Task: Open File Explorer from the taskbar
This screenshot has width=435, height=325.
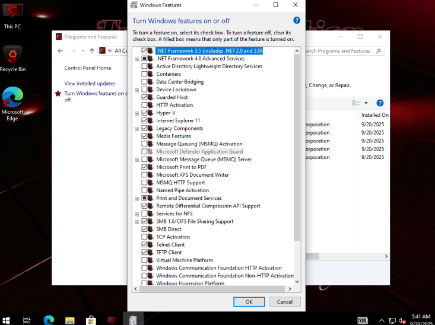Action: coord(70,320)
